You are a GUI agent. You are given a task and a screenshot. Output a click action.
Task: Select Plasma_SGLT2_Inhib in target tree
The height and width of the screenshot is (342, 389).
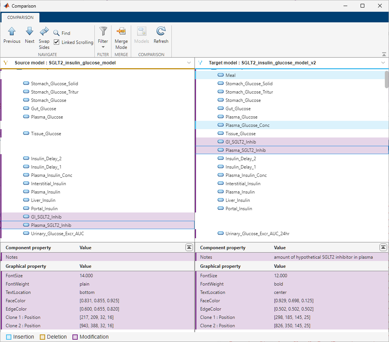click(292, 150)
